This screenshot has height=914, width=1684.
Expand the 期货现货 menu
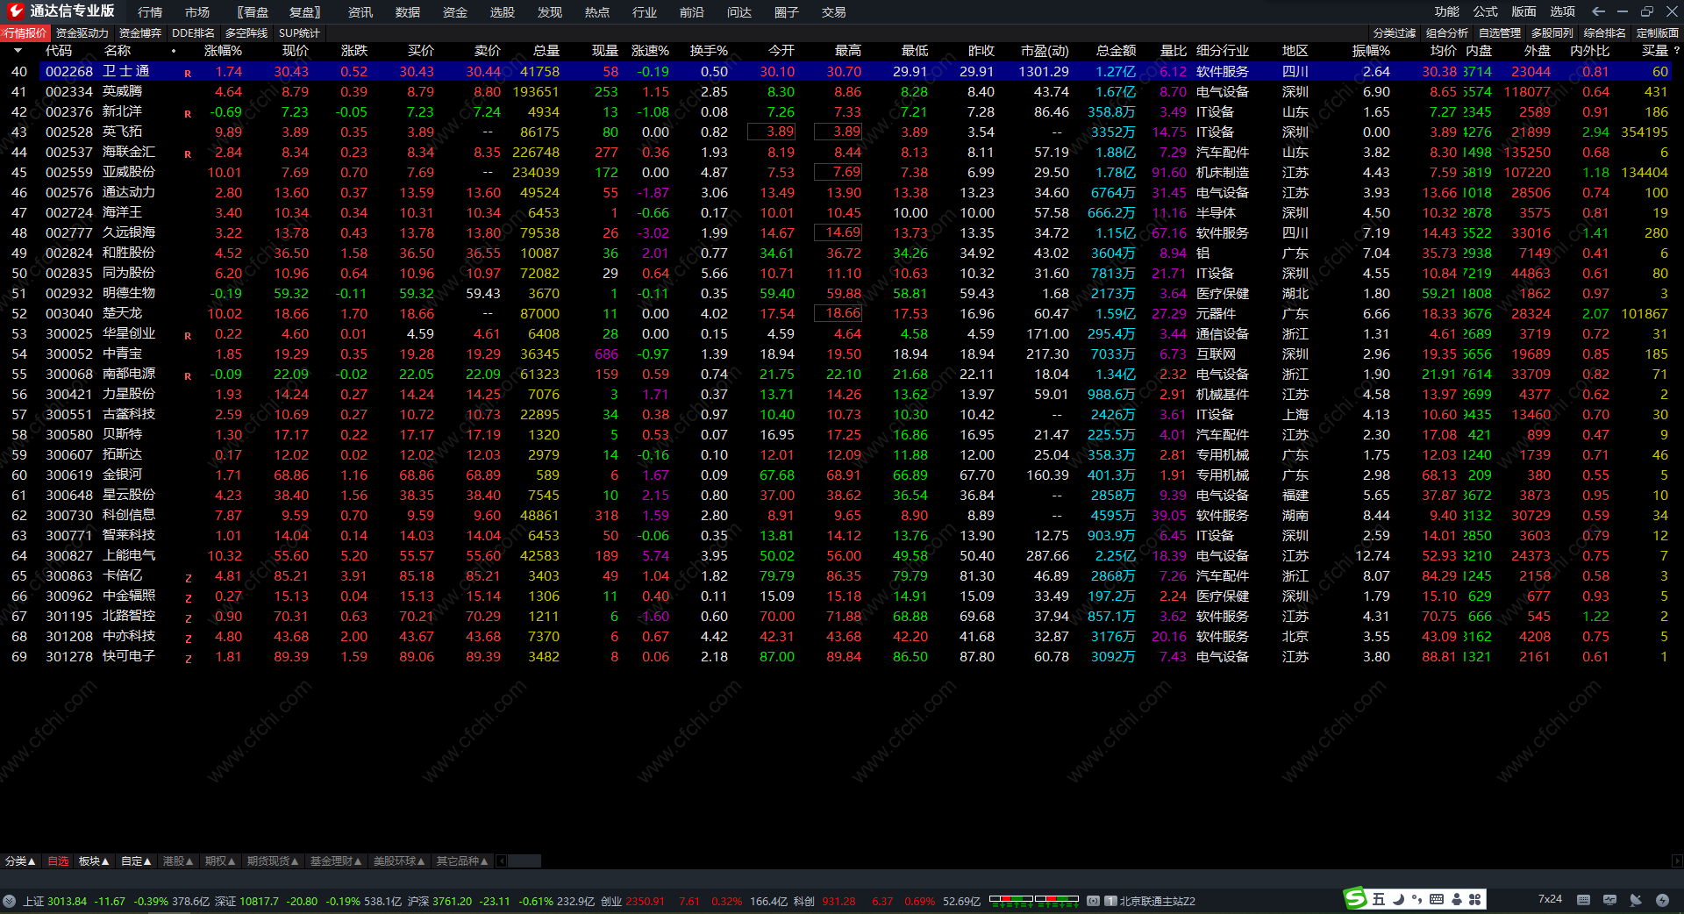point(273,861)
